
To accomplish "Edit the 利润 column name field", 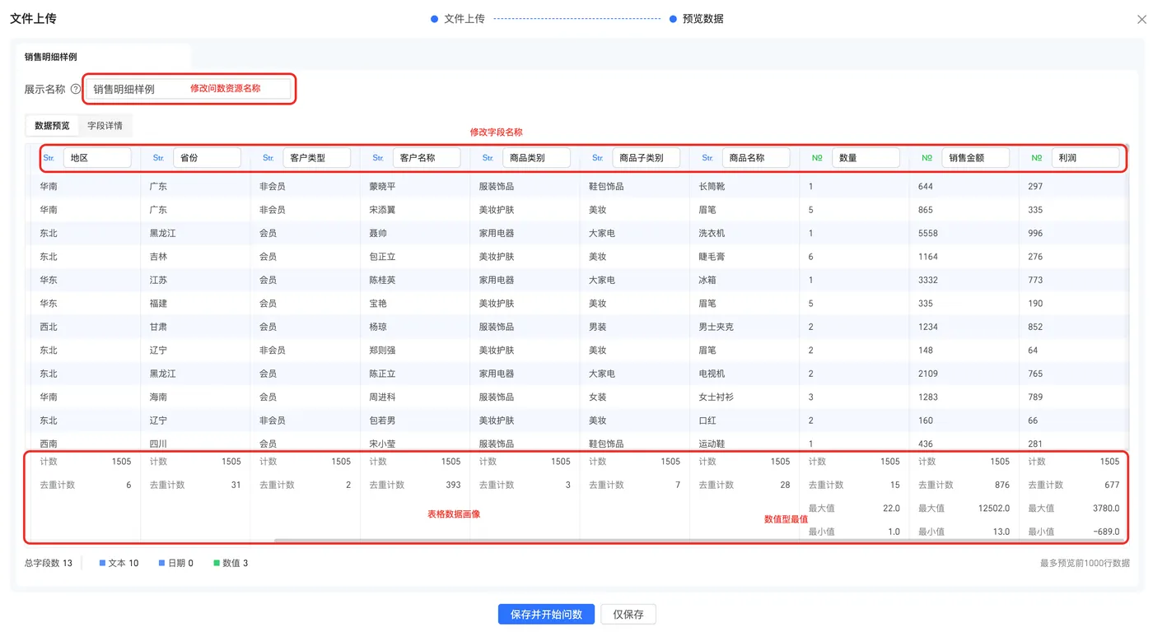I will 1085,158.
